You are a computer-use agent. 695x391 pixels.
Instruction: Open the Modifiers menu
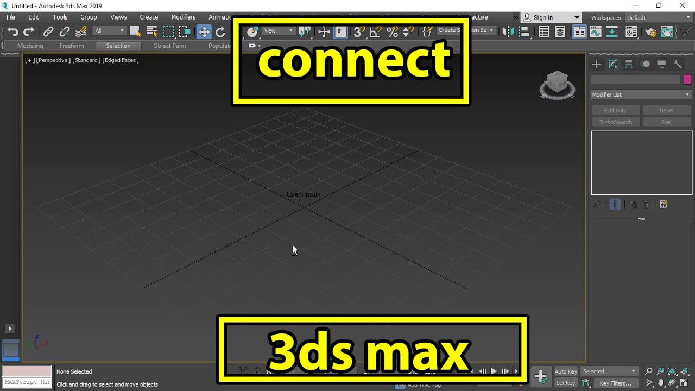coord(184,17)
